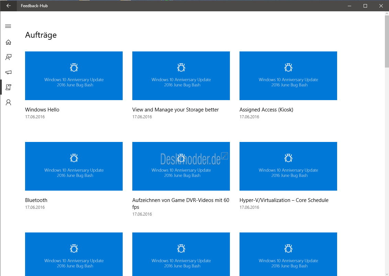
Task: Close the Feedback-Hub window
Action: click(381, 6)
